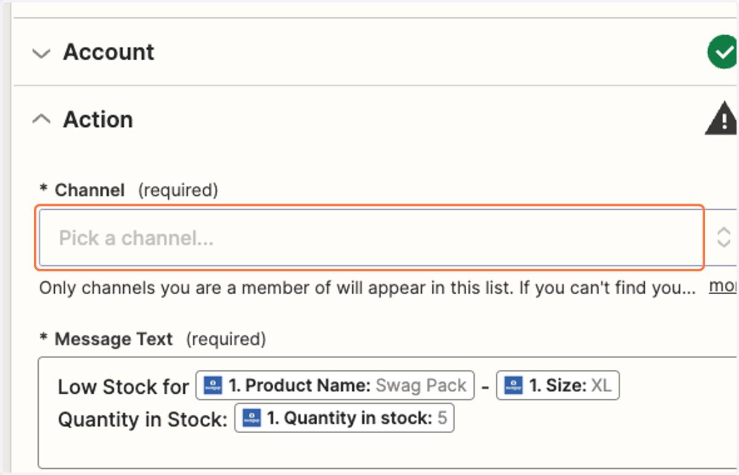Viewport: 739px width, 475px height.
Task: Click the Low Stock for text
Action: coord(123,387)
